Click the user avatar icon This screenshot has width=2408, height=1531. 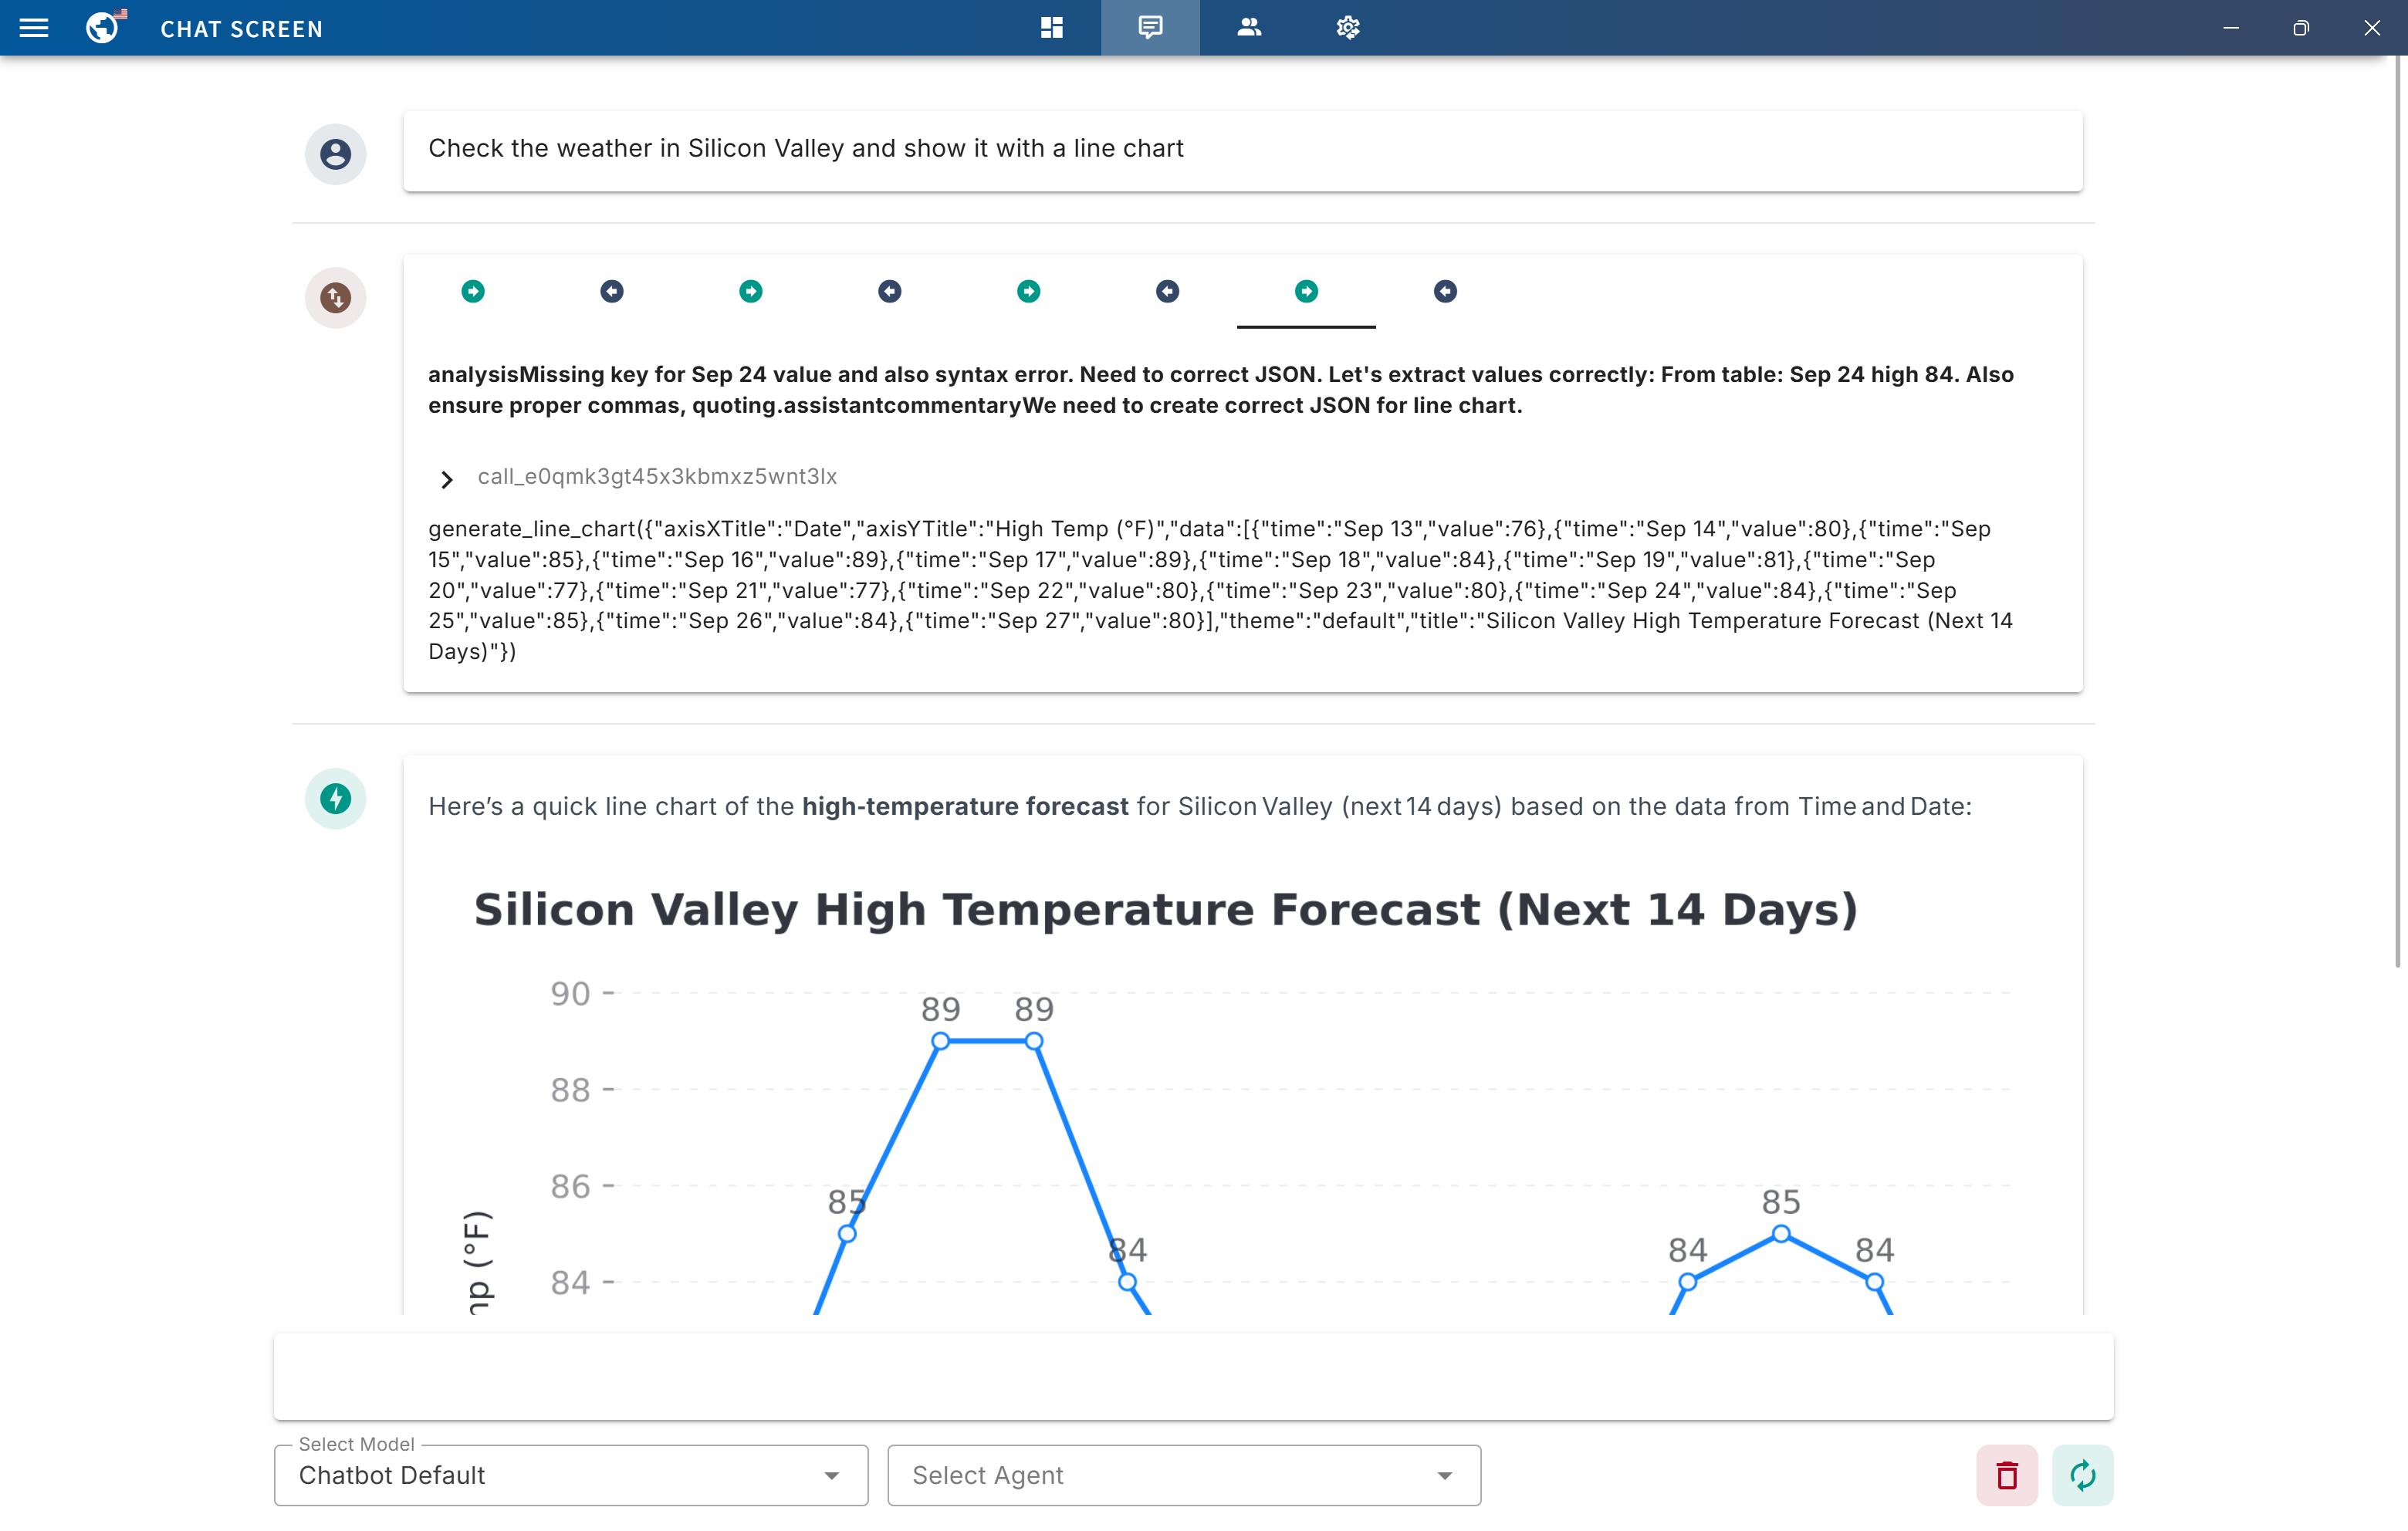[335, 154]
